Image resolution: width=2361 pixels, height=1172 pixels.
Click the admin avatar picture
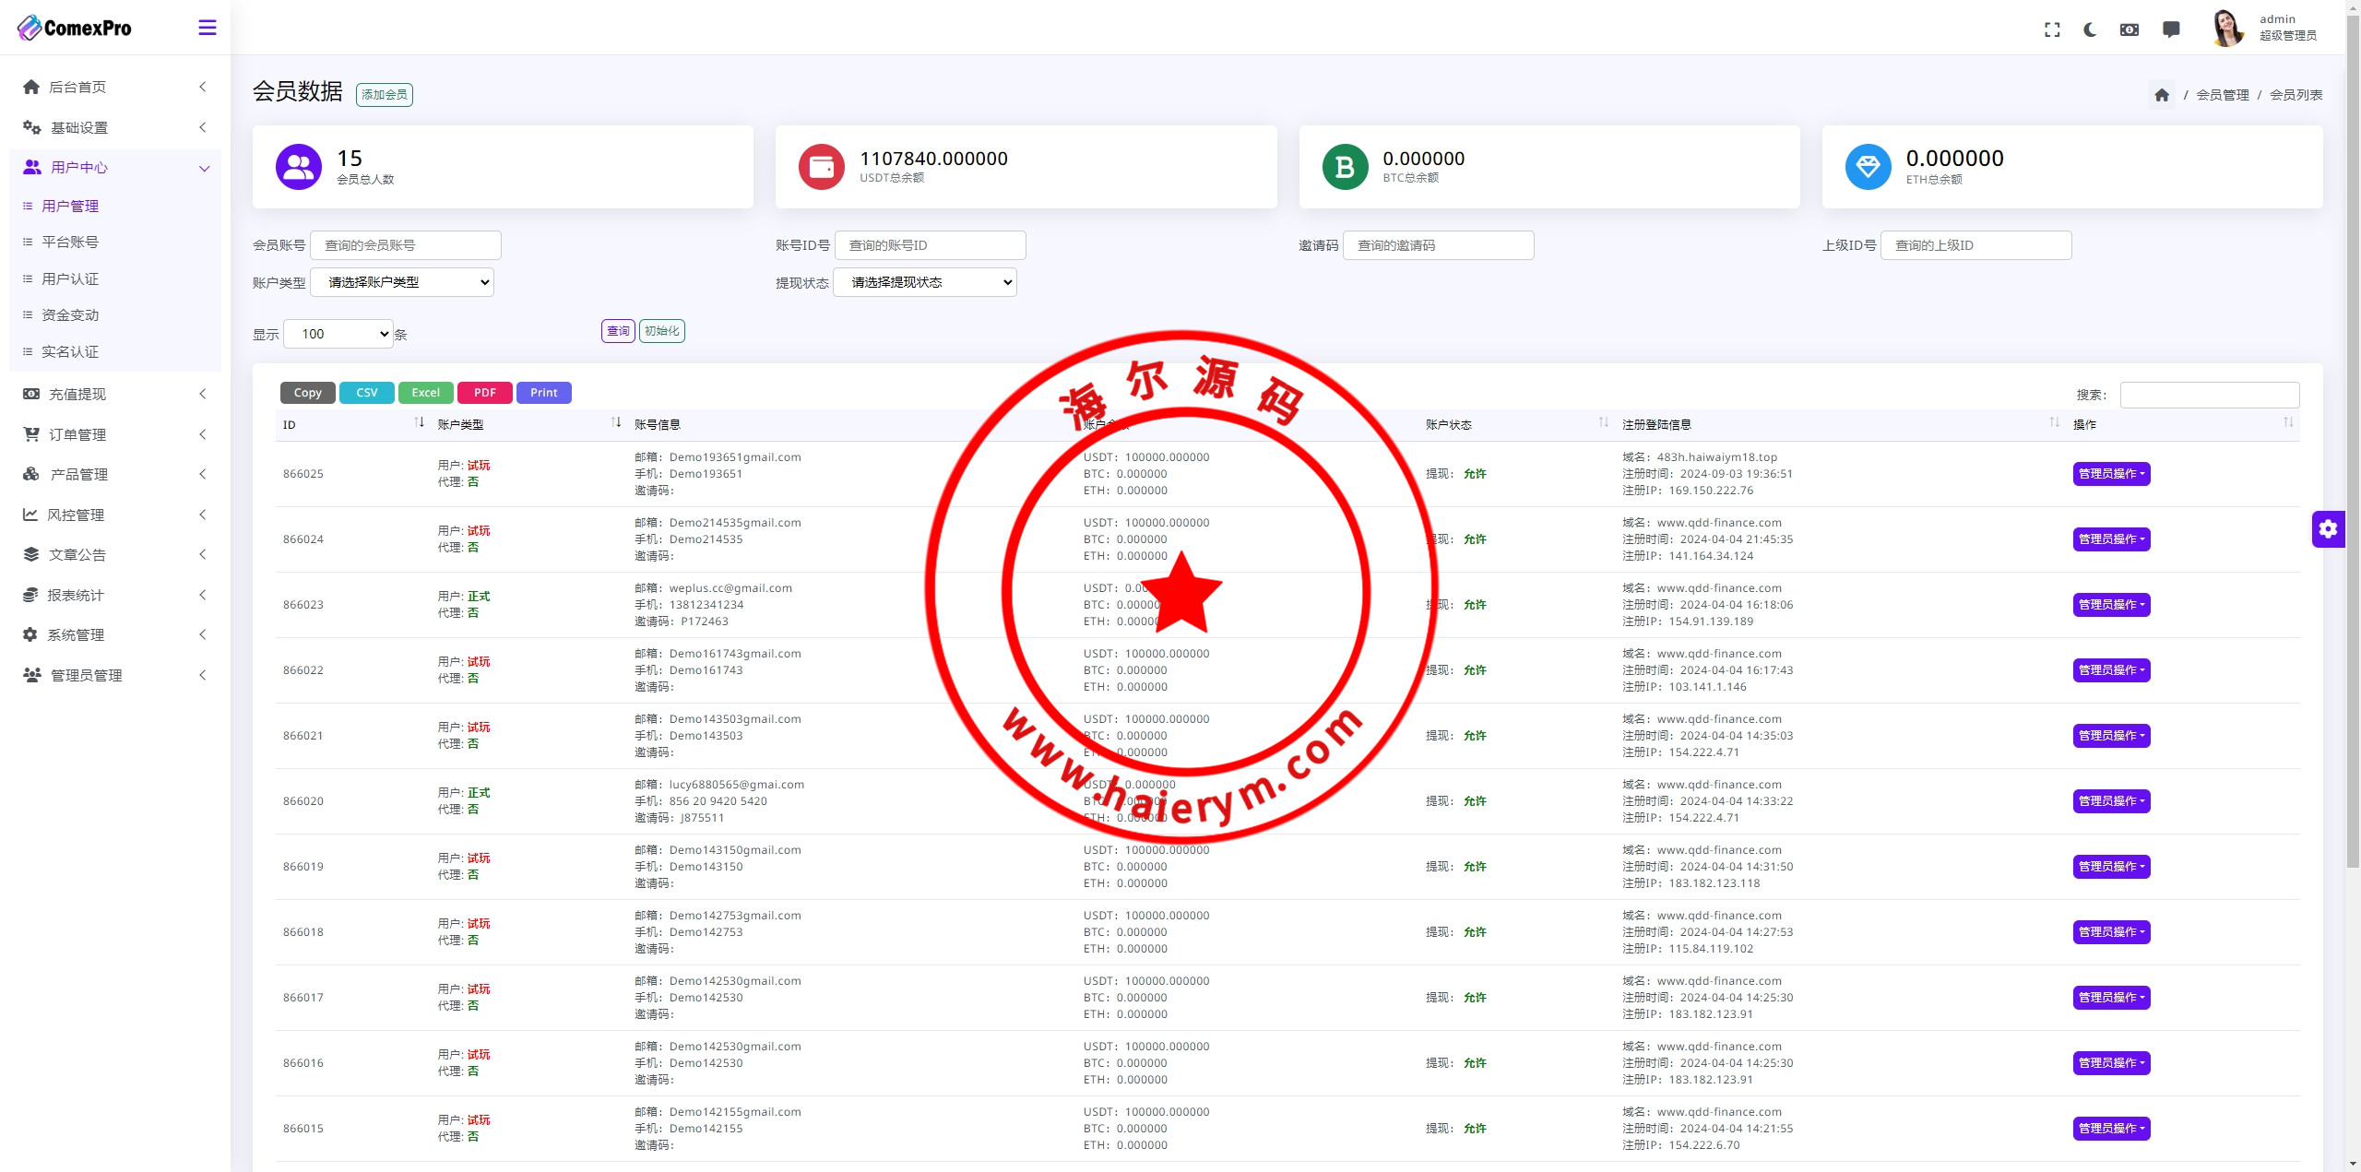tap(2227, 28)
